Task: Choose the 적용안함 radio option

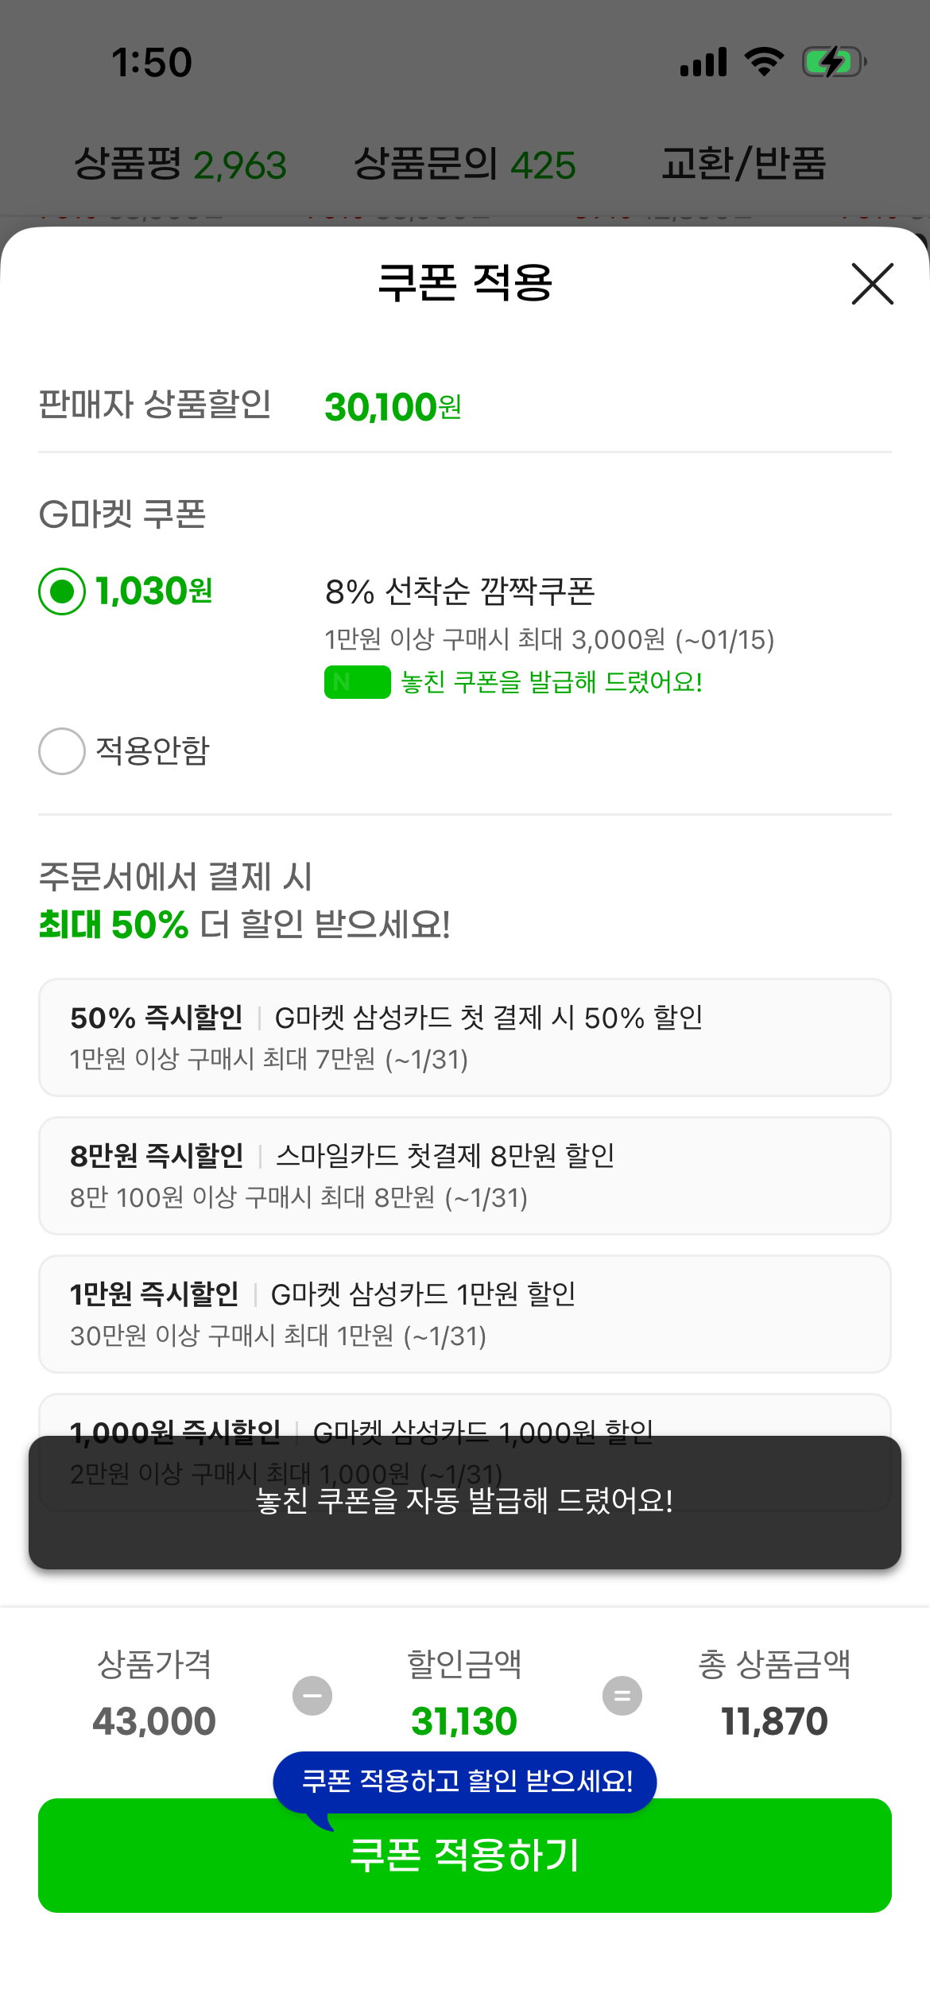Action: pos(62,751)
